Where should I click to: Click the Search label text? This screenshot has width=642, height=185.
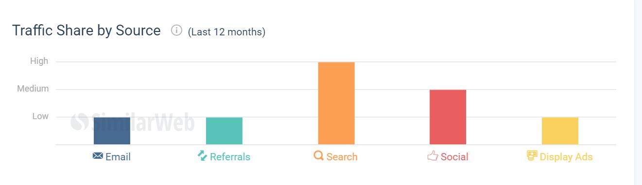pos(342,157)
